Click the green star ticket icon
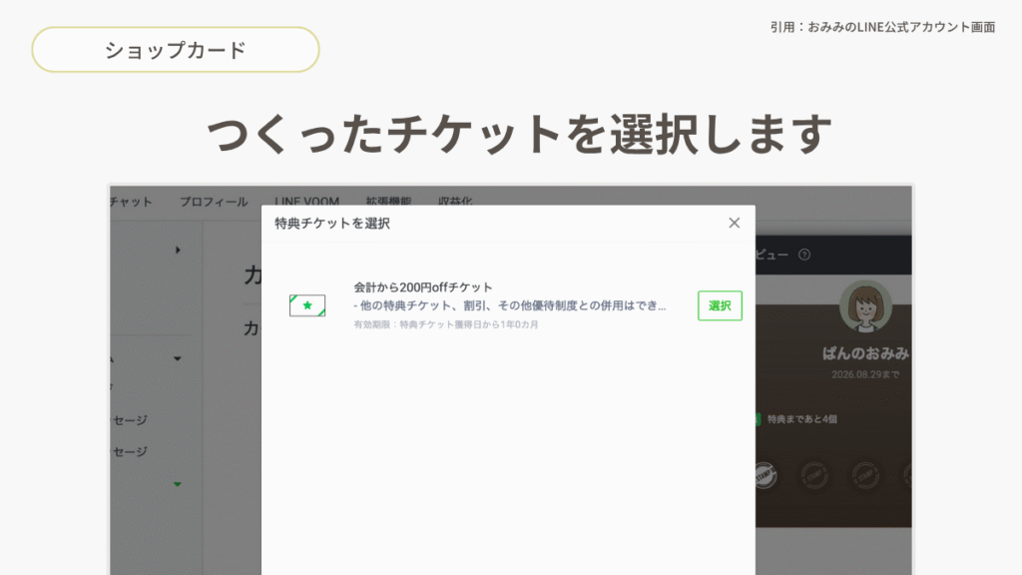Screen dimensions: 1022x575 [x=307, y=305]
